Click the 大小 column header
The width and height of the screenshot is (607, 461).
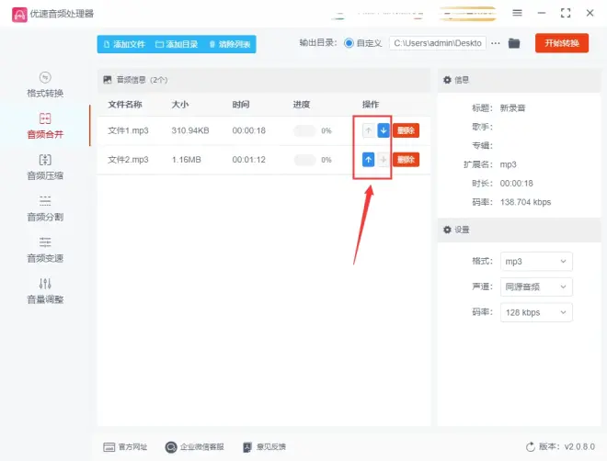(x=179, y=105)
